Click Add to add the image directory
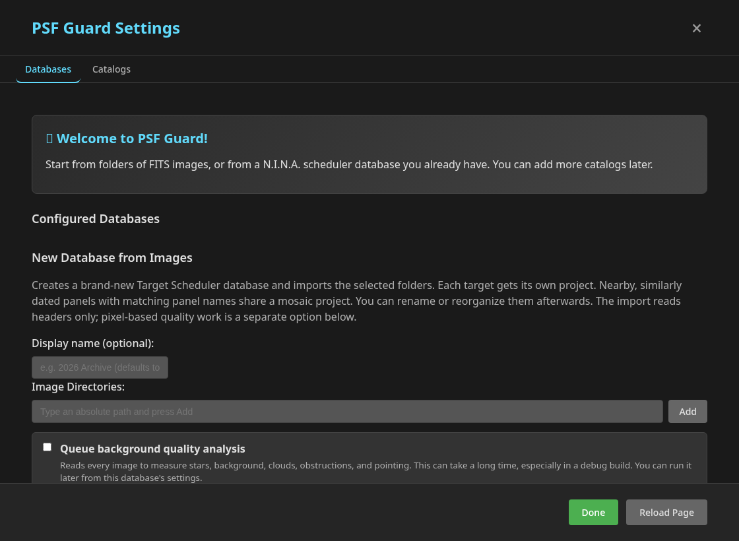This screenshot has width=739, height=541. [687, 412]
